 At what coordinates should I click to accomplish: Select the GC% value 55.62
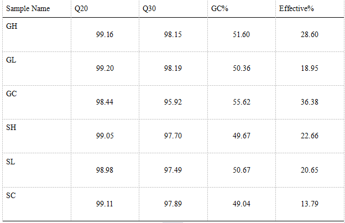point(241,102)
